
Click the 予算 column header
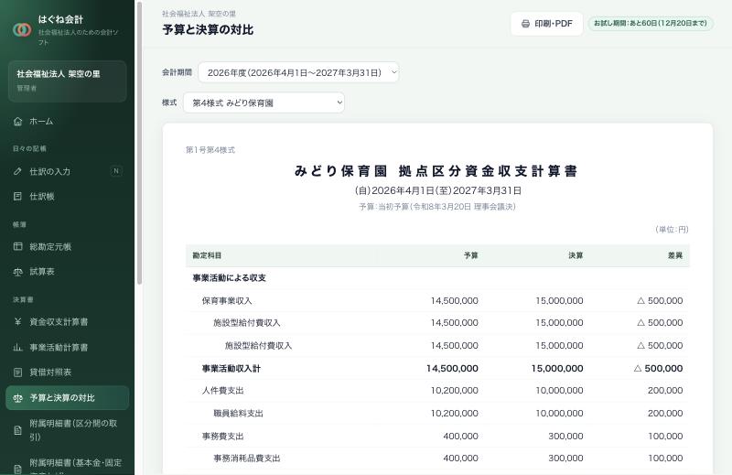tap(470, 255)
